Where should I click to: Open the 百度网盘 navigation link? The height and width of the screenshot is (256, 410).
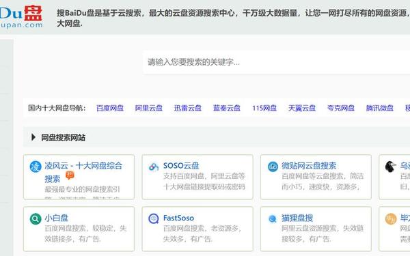coord(110,108)
